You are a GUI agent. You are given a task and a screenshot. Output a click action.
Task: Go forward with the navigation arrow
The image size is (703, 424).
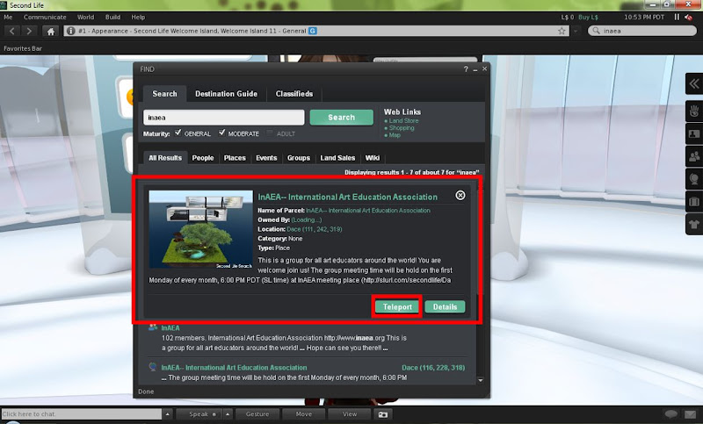coord(29,31)
